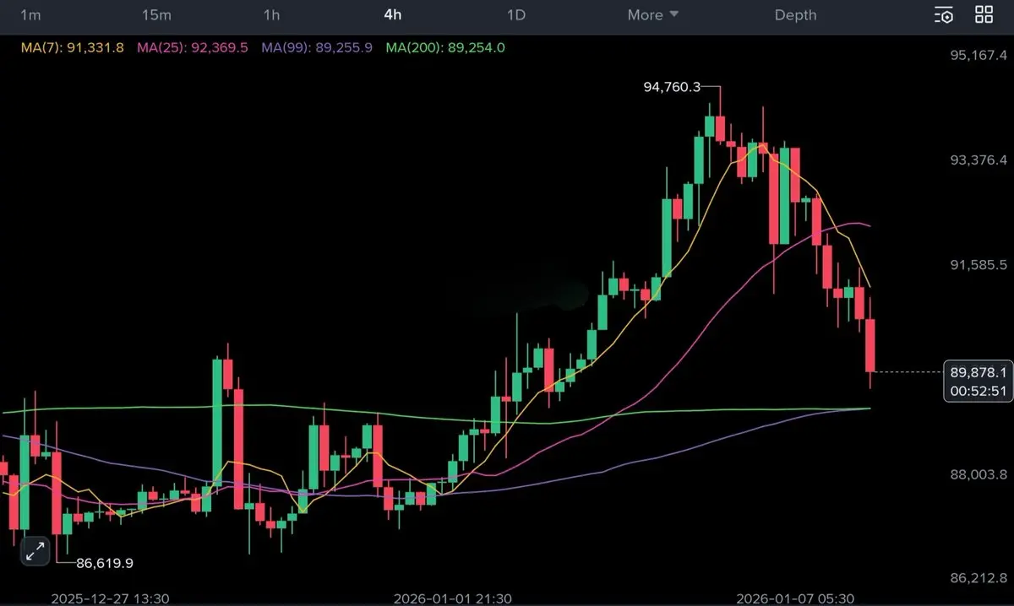
Task: Click the 88,003.8 price axis label
Action: point(979,474)
